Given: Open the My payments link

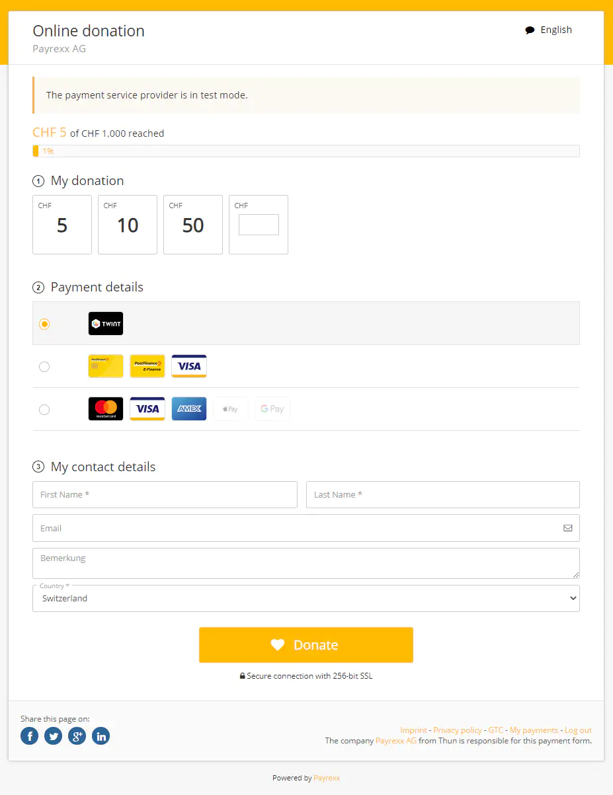Looking at the screenshot, I should coord(534,730).
